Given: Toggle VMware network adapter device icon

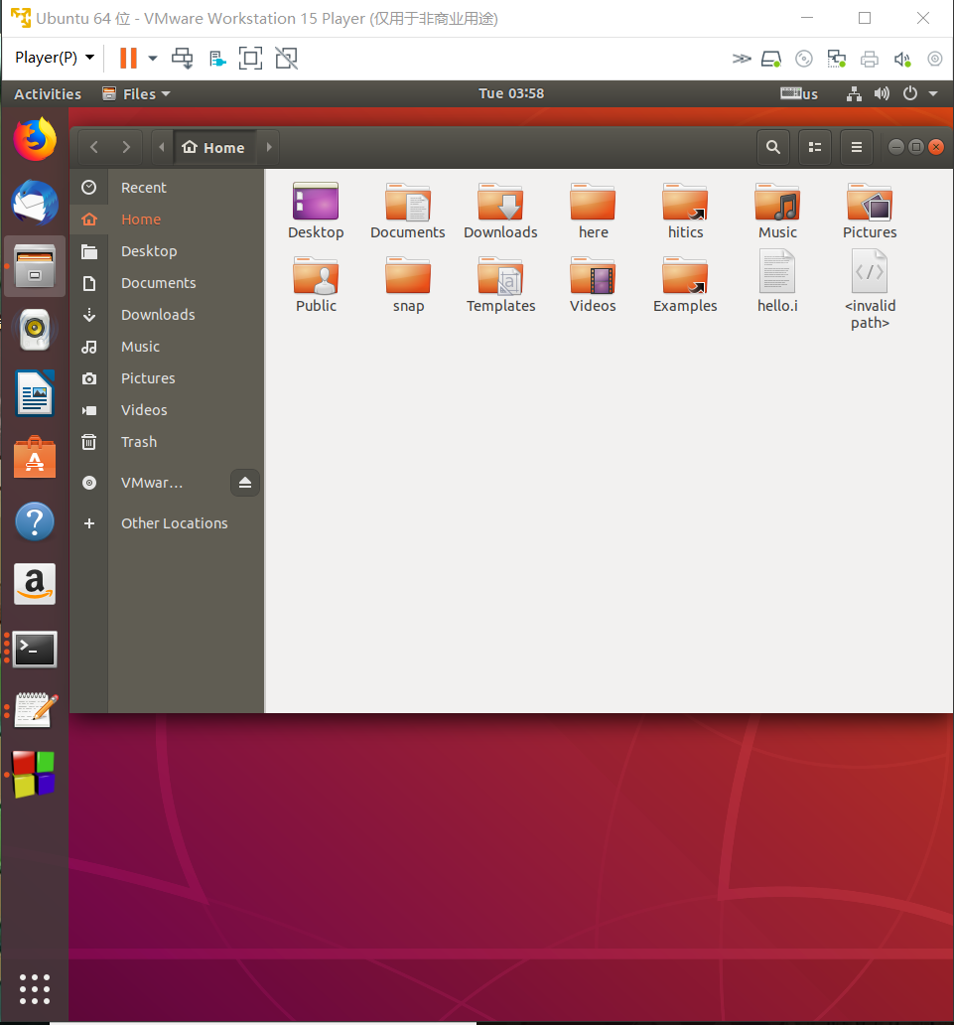Looking at the screenshot, I should [837, 60].
